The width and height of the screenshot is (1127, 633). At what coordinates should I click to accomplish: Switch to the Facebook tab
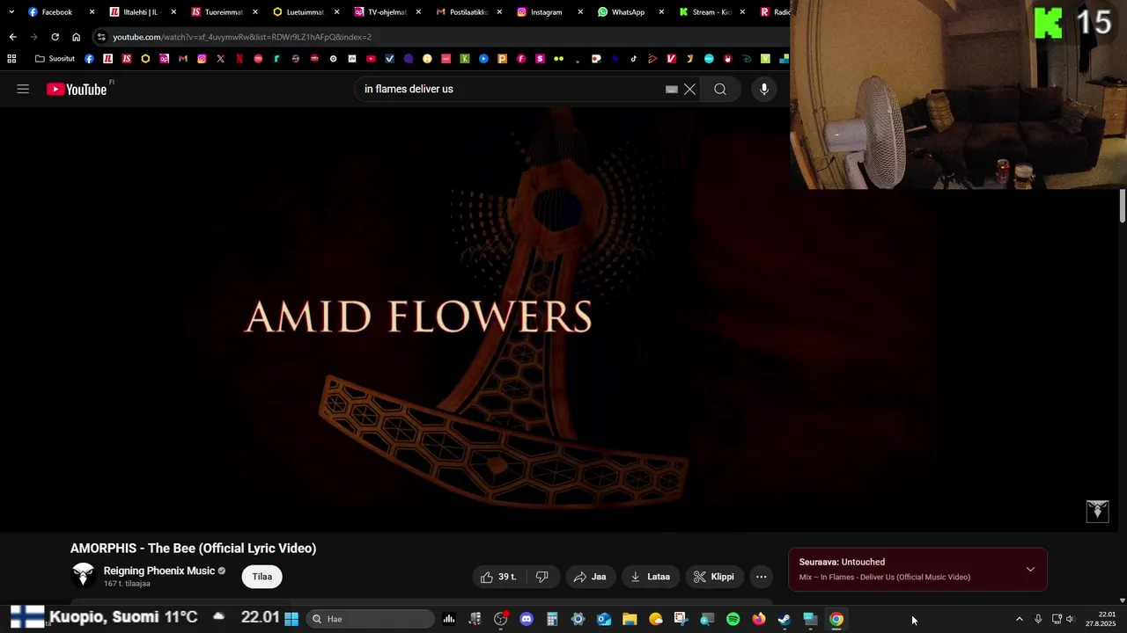60,12
